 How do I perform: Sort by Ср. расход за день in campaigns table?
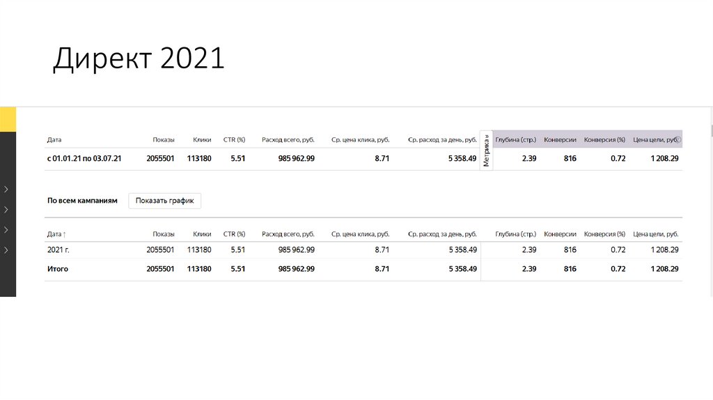click(442, 234)
